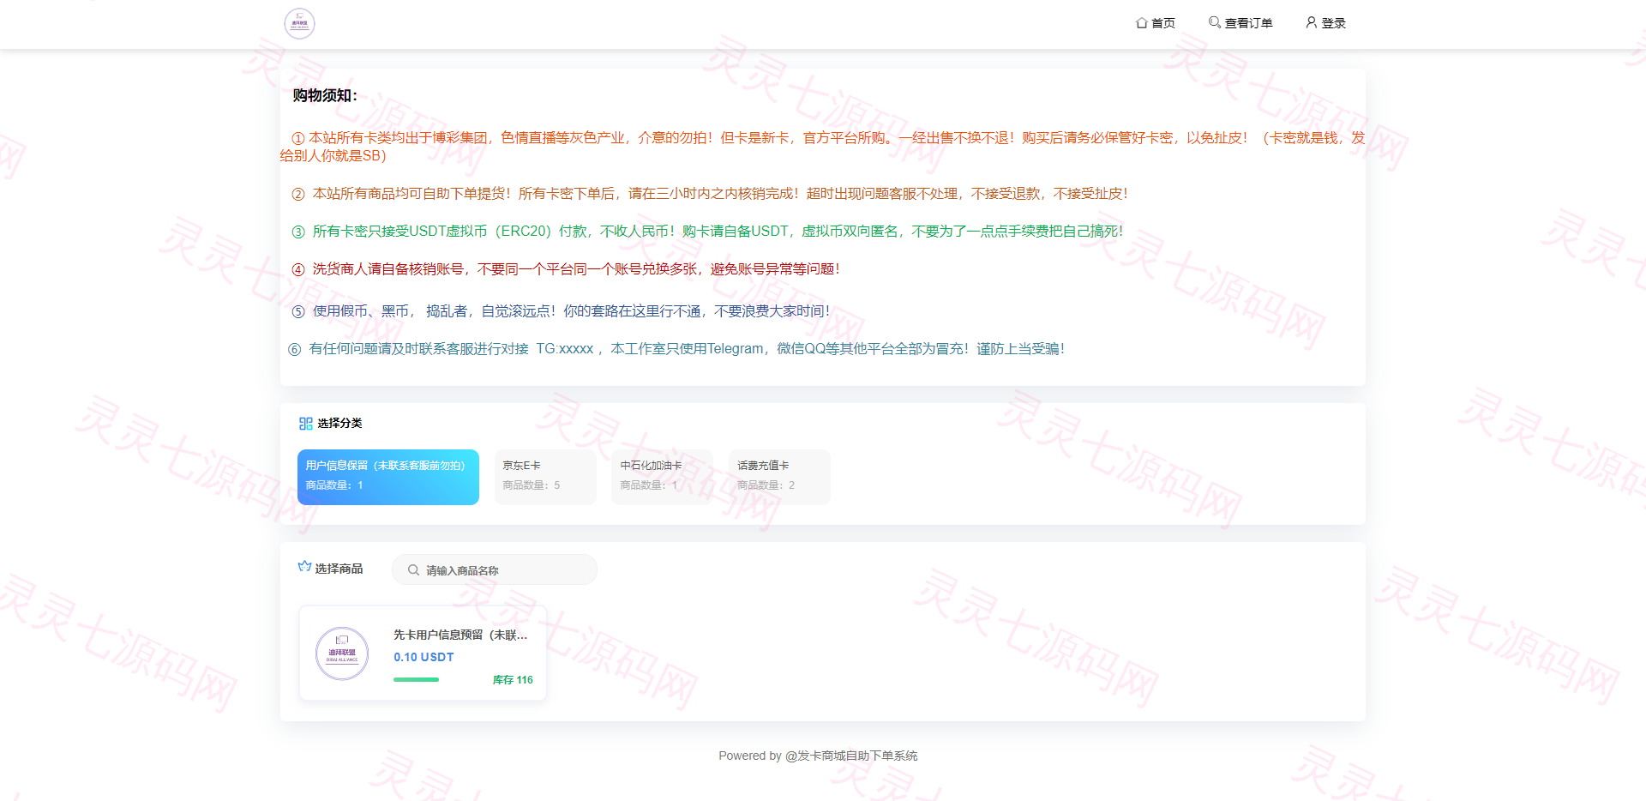Open the 查看订单 order lookup link
Screen dimensions: 1646x801
coord(1241,23)
